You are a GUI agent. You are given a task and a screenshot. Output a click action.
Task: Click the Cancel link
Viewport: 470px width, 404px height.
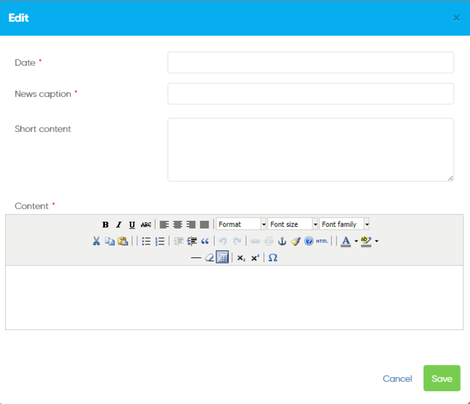[397, 378]
